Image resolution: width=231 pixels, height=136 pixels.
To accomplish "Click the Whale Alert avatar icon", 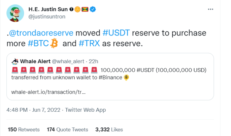I will (15, 61).
